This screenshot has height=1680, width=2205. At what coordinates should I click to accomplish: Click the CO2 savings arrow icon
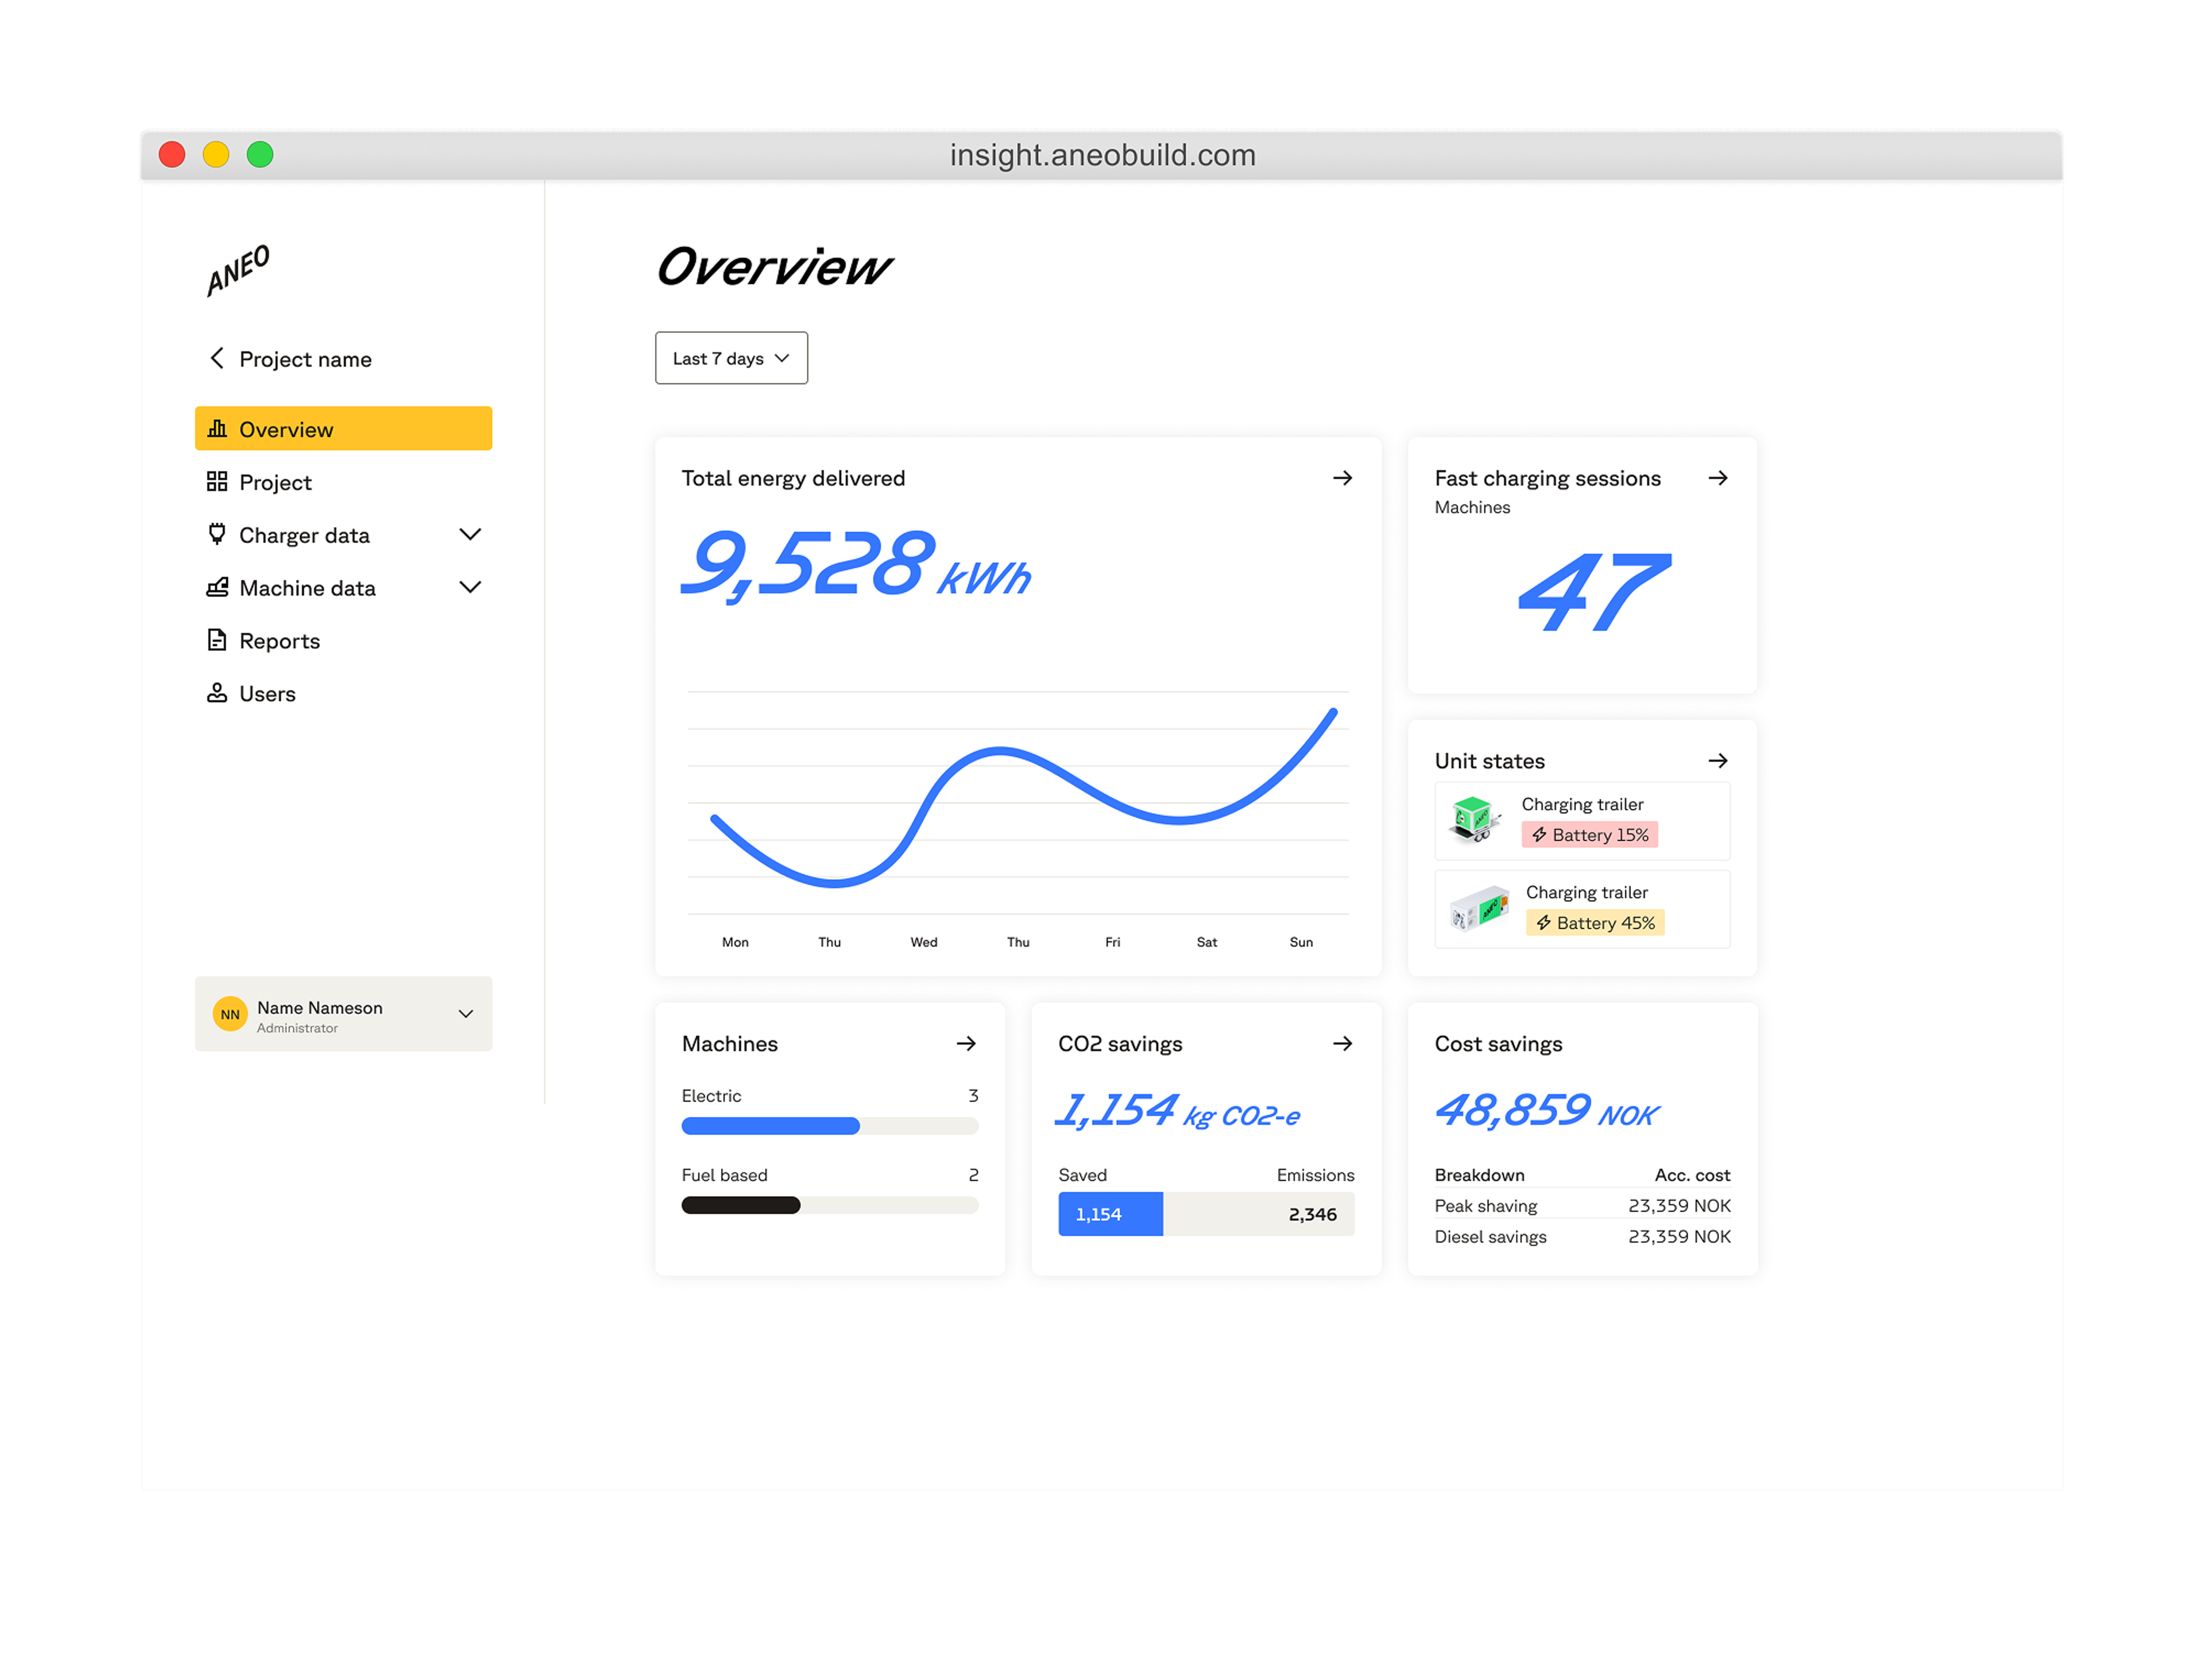point(1341,1043)
